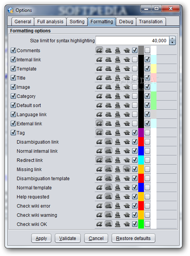Switch to the Translation tab
This screenshot has width=190, height=256.
tap(151, 22)
